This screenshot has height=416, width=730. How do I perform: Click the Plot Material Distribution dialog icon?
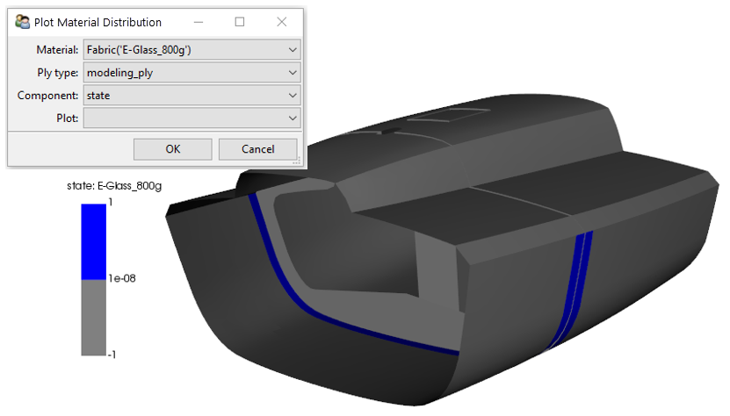[22, 21]
